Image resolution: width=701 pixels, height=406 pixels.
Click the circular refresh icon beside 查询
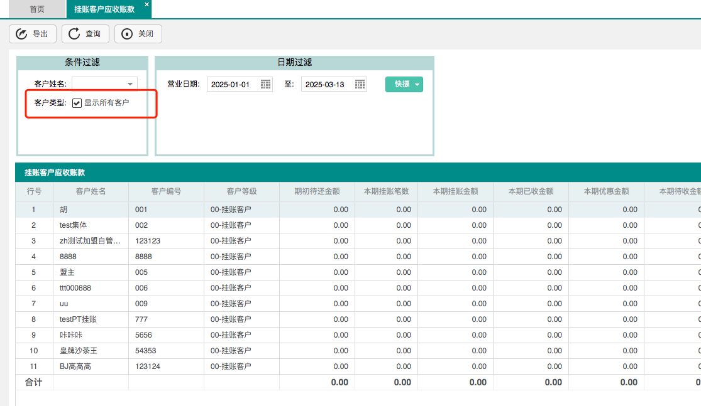pyautogui.click(x=74, y=34)
